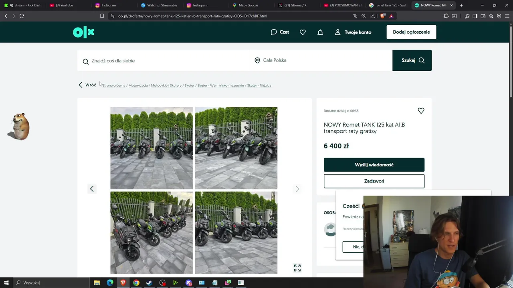Open zoom magnifier in address bar

click(364, 16)
